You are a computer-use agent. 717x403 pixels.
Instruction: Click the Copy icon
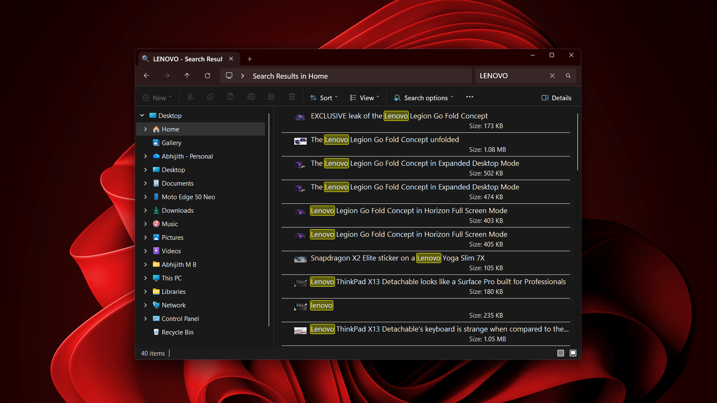coord(210,96)
